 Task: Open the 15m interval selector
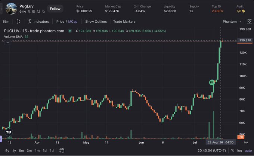click(x=6, y=22)
